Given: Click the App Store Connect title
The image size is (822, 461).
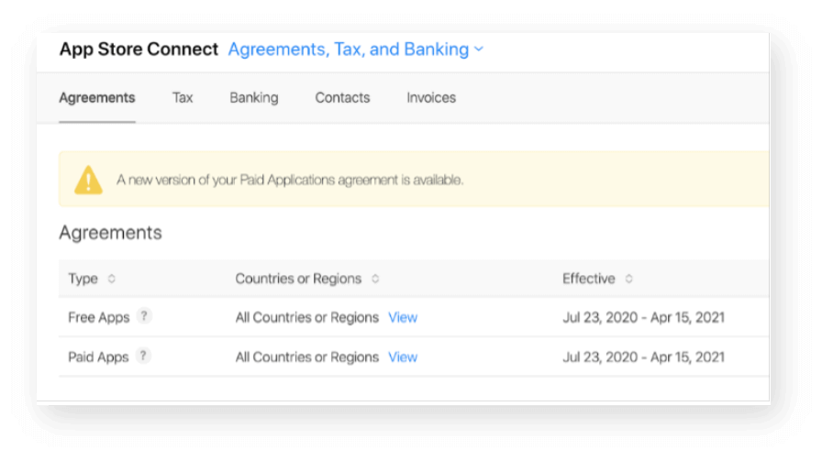Looking at the screenshot, I should (139, 49).
